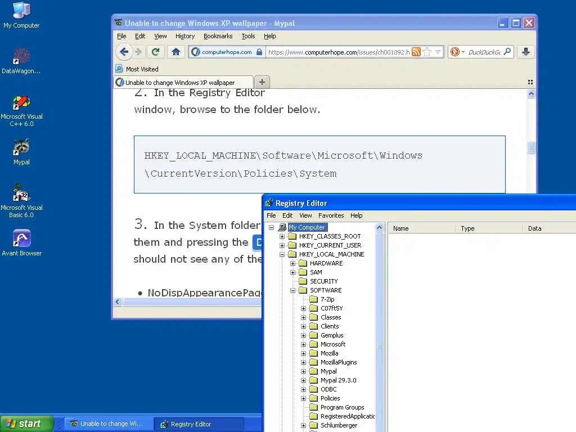This screenshot has height=432, width=576.
Task: Expand HKEY_CLASSES_ROOT key
Action: click(x=282, y=236)
